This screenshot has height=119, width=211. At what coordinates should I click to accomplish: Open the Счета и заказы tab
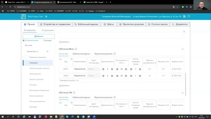point(158,24)
